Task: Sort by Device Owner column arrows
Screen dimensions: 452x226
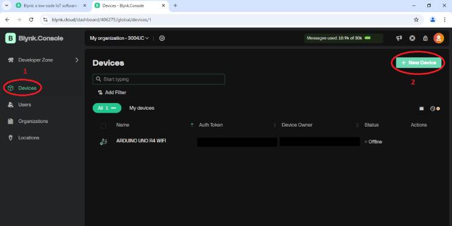Action: click(357, 125)
